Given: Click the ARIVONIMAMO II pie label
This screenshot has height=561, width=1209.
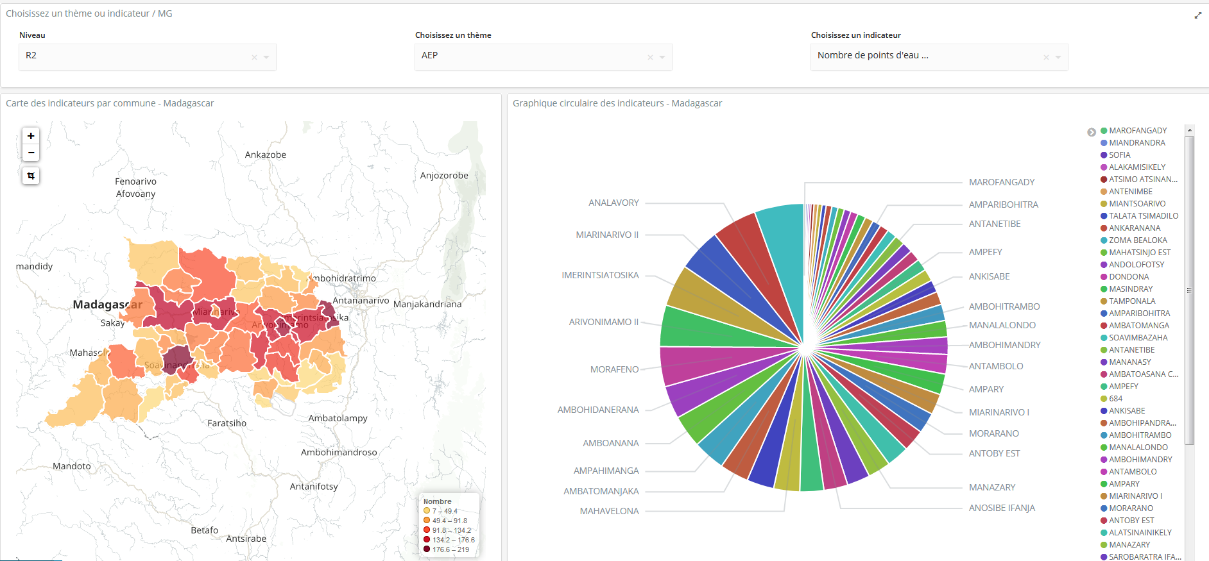Looking at the screenshot, I should coord(604,322).
